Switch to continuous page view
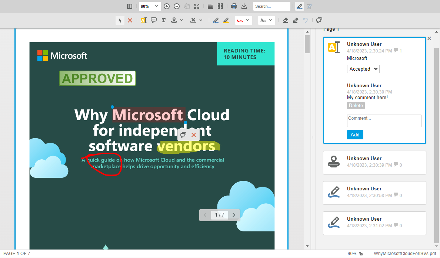The image size is (440, 258). [x=210, y=6]
